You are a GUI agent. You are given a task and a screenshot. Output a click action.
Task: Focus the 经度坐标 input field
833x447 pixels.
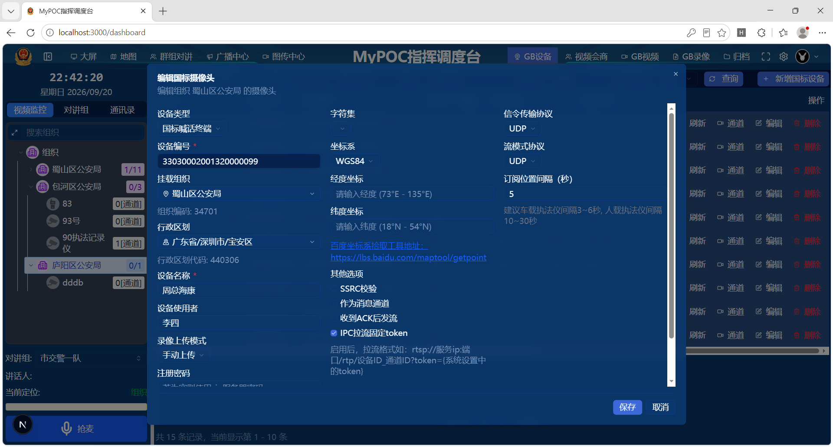coord(412,194)
